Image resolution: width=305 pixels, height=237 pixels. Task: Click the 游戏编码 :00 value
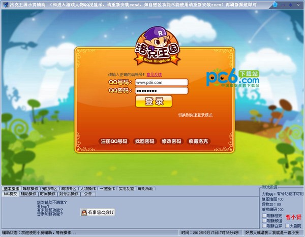272,210
